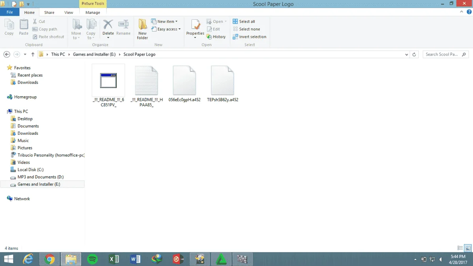Click the History command
473x266 pixels.
(216, 37)
